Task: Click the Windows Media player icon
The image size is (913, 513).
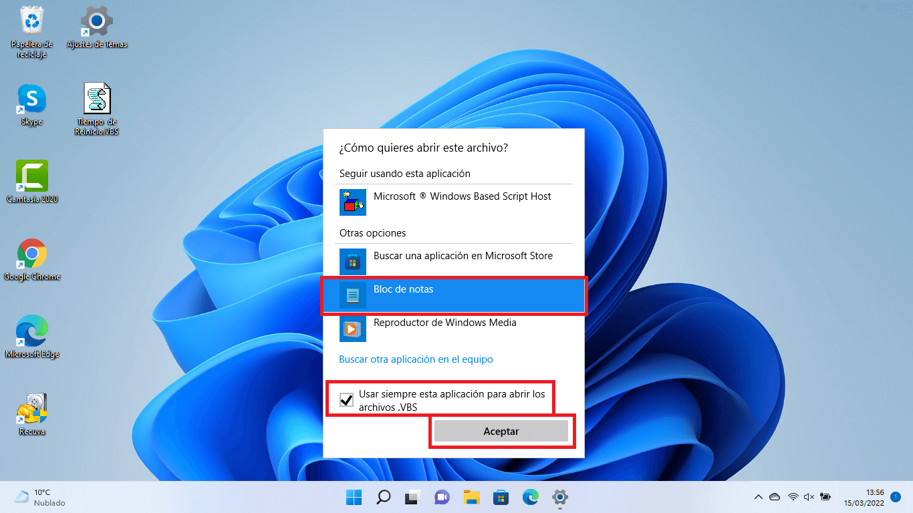Action: (x=353, y=328)
